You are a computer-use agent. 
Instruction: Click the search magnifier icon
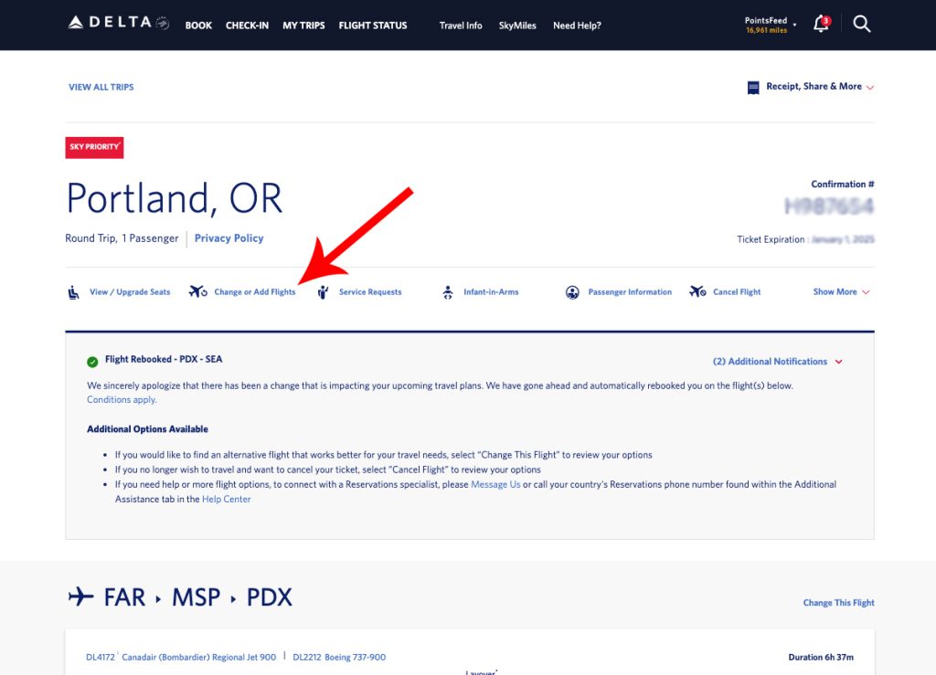[861, 24]
